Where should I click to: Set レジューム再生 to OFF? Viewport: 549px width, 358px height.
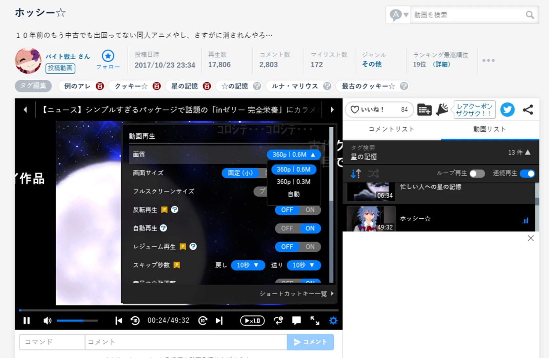pyautogui.click(x=287, y=247)
